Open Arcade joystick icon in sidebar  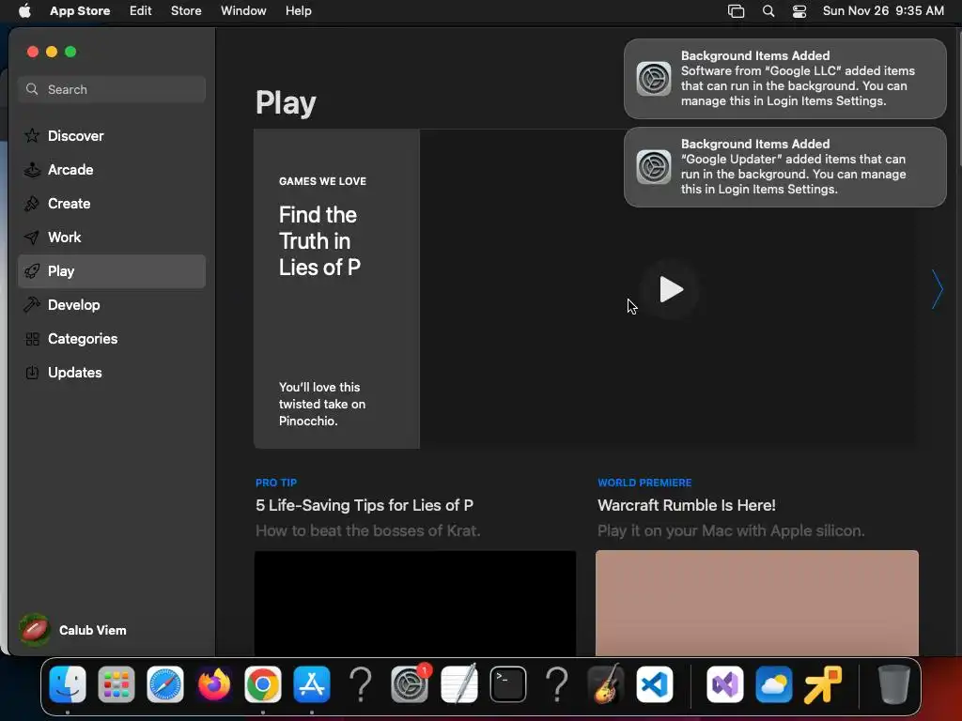pyautogui.click(x=32, y=170)
